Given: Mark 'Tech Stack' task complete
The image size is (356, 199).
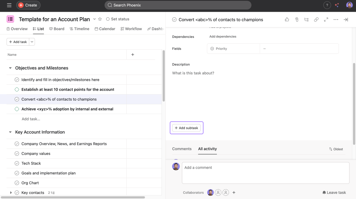Looking at the screenshot, I should coord(17,163).
